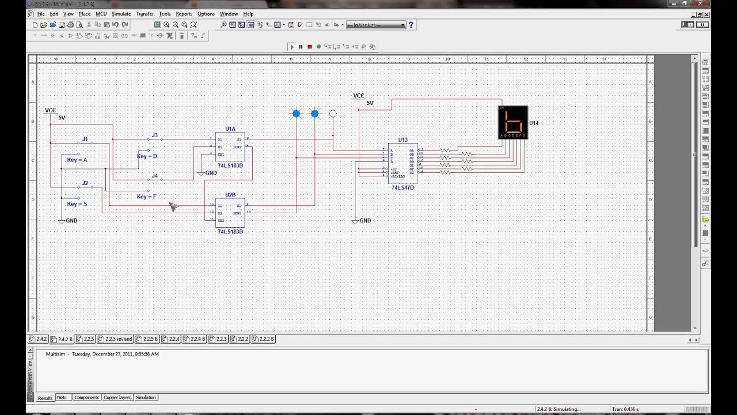Save the current design

tap(62, 25)
